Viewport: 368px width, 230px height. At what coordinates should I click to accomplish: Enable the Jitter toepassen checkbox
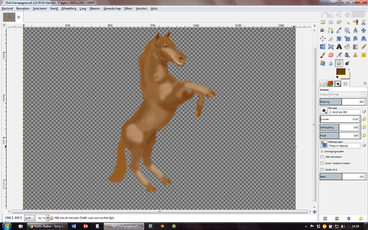[322, 157]
